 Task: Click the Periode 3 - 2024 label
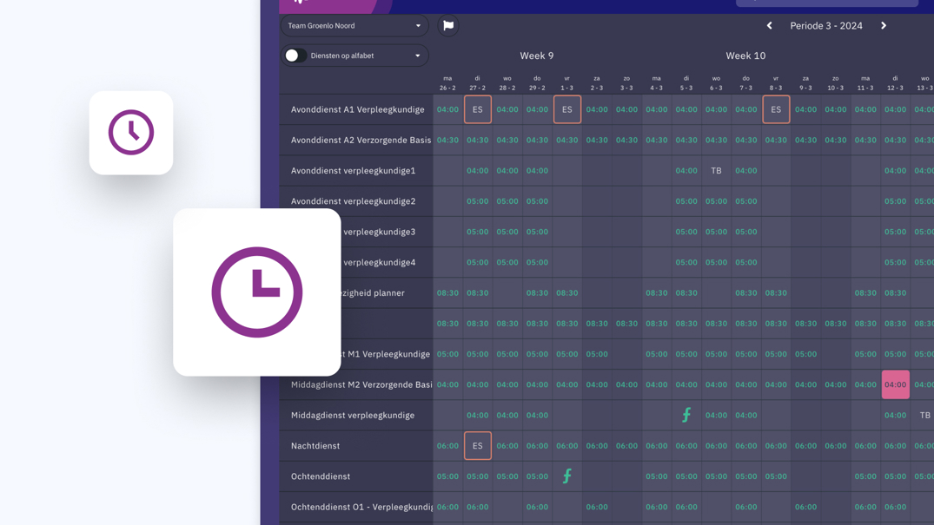825,26
